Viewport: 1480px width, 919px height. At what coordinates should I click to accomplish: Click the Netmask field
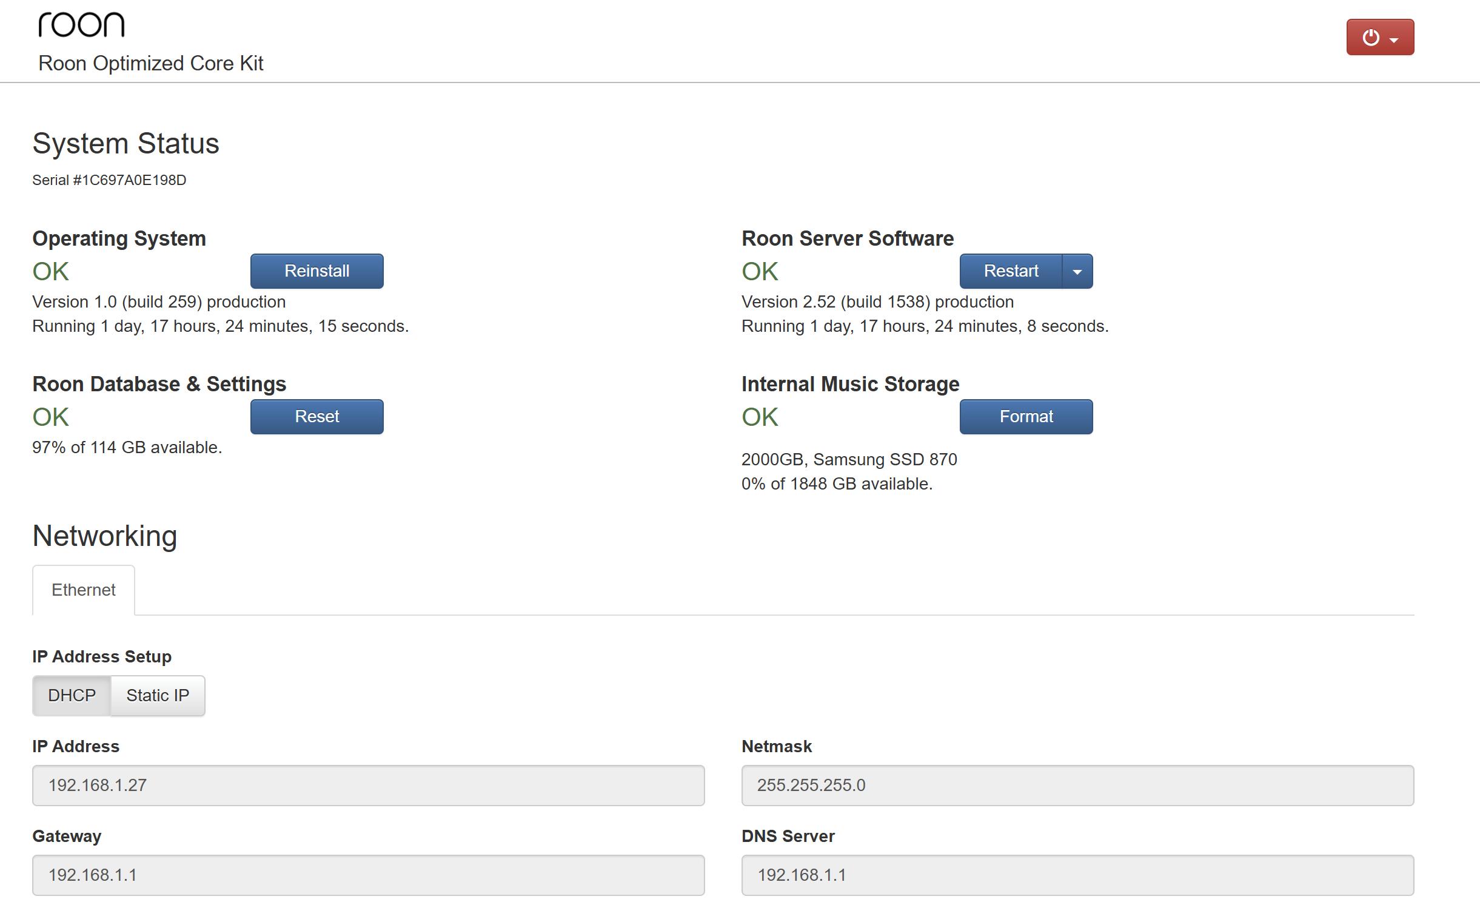coord(1077,786)
